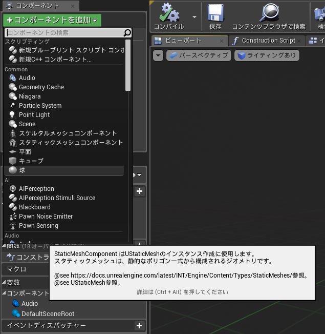Click the 平面 plane shape icon
Viewport: 325px width, 334px height.
13,152
